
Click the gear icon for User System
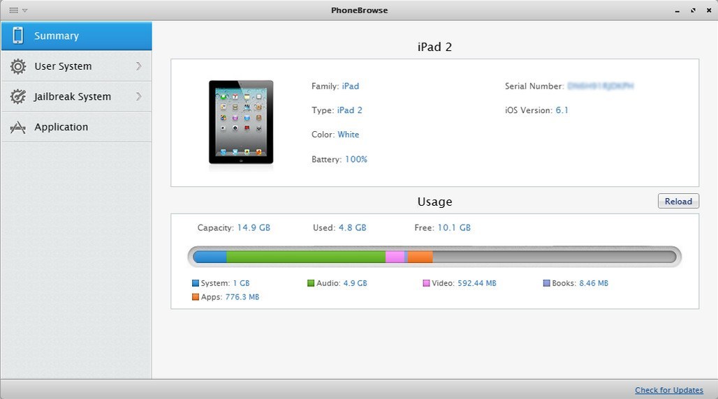18,66
